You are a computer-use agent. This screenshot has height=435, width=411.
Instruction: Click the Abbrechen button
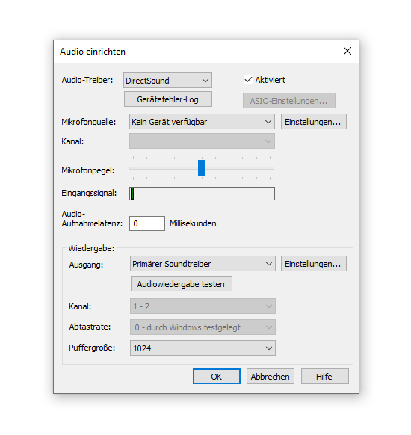click(x=271, y=377)
